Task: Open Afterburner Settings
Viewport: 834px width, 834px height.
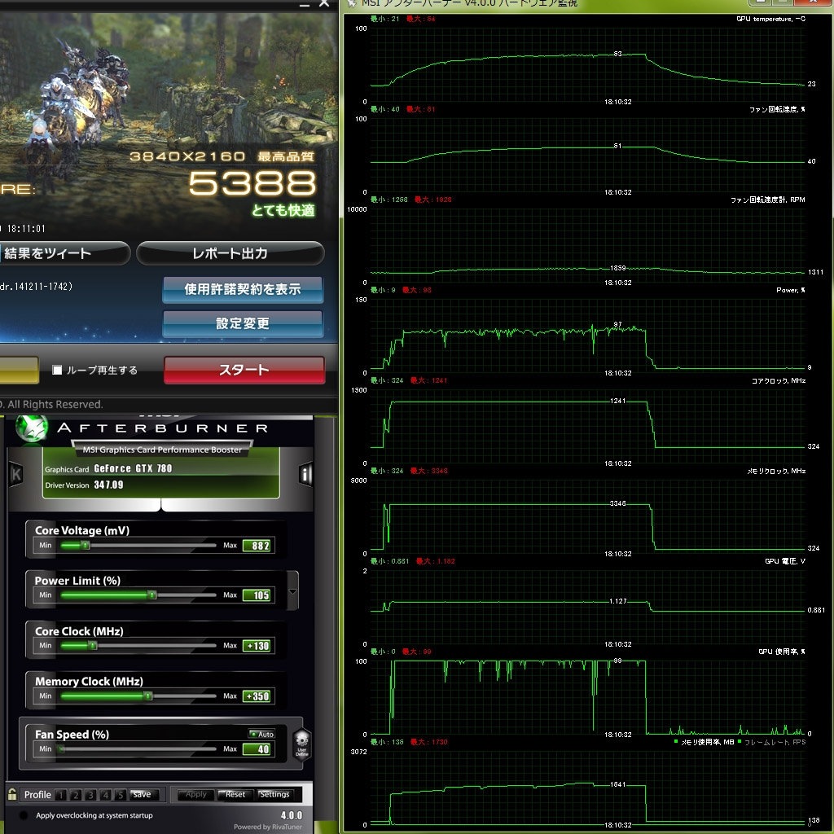Action: (x=274, y=795)
